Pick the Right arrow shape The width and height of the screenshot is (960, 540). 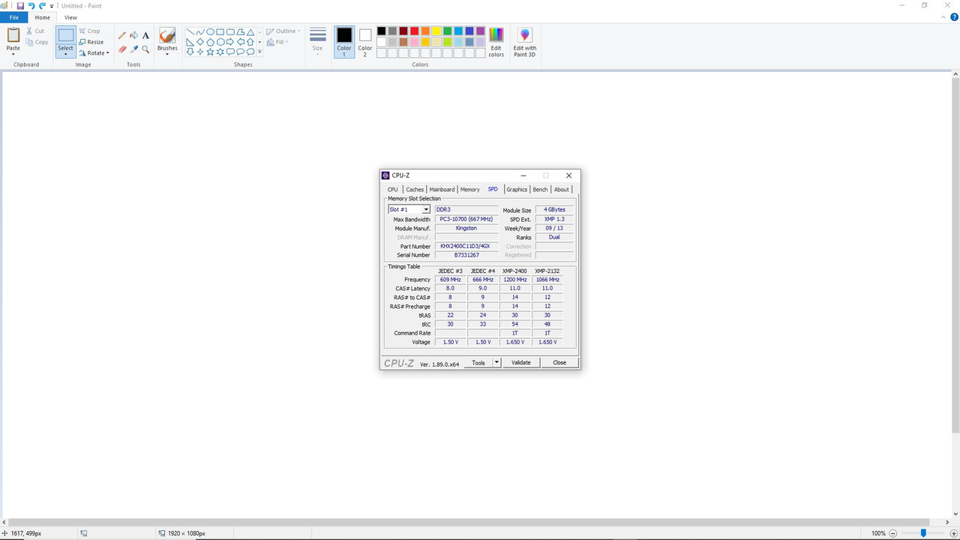[230, 42]
